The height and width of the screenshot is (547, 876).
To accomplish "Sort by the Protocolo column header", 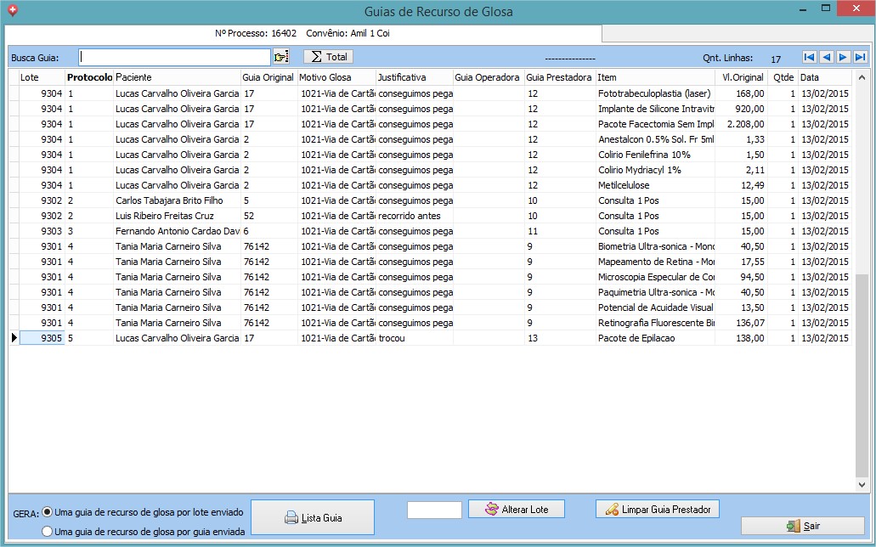I will pos(89,77).
